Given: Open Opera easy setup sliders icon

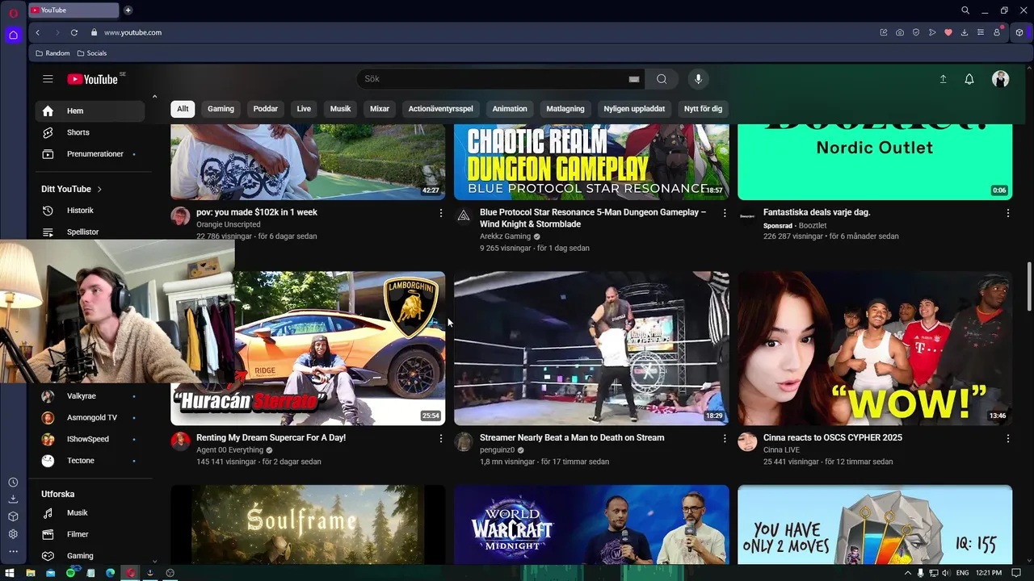Looking at the screenshot, I should (981, 32).
